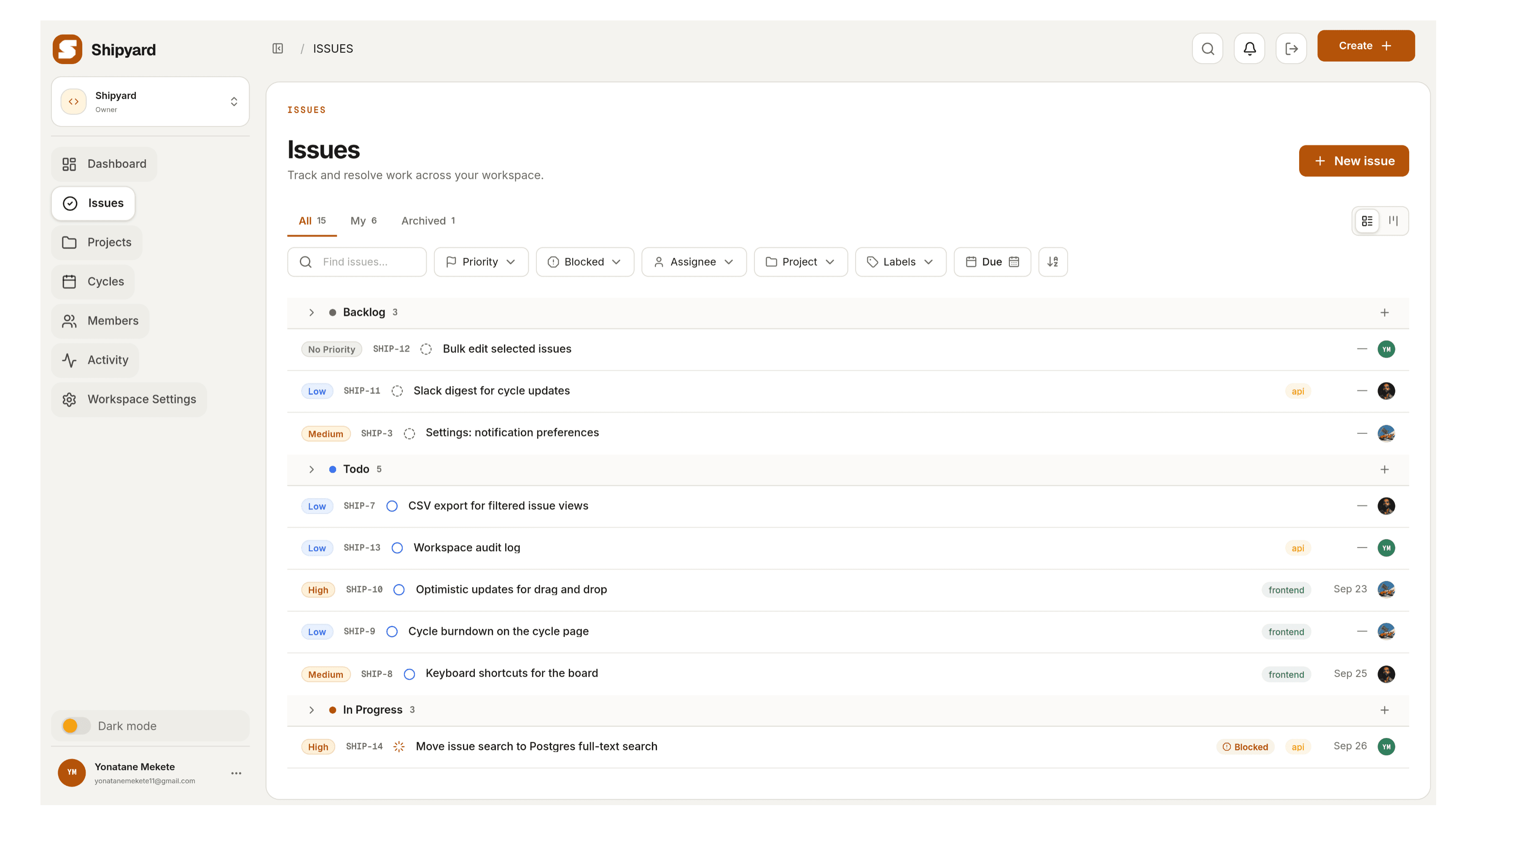Click the assignee avatar on SHIP-8
Image resolution: width=1518 pixels, height=854 pixels.
(1386, 674)
